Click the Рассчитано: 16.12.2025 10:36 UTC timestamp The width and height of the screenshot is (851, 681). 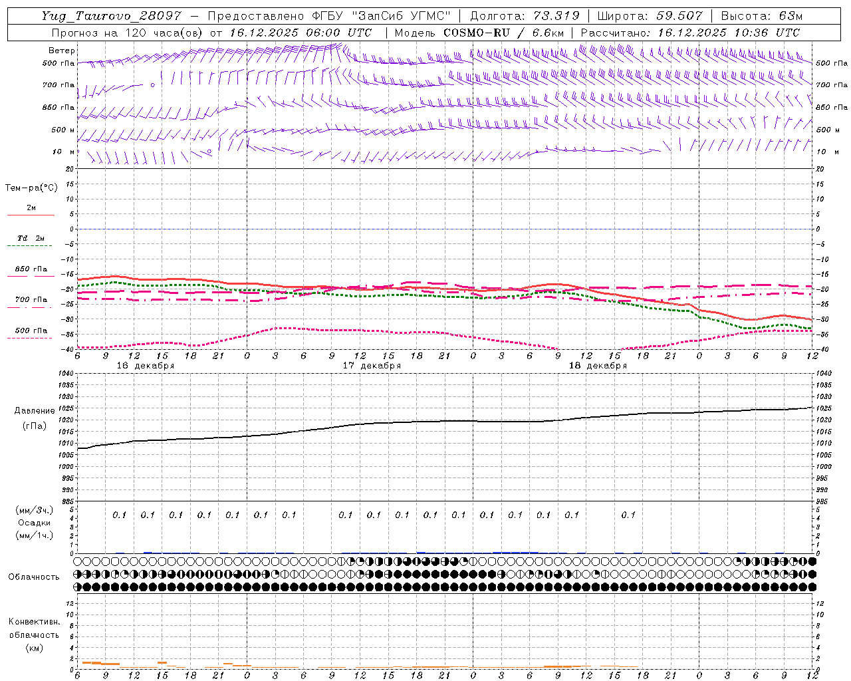pyautogui.click(x=690, y=33)
